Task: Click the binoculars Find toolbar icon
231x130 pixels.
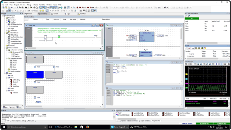Action: [x=26, y=8]
